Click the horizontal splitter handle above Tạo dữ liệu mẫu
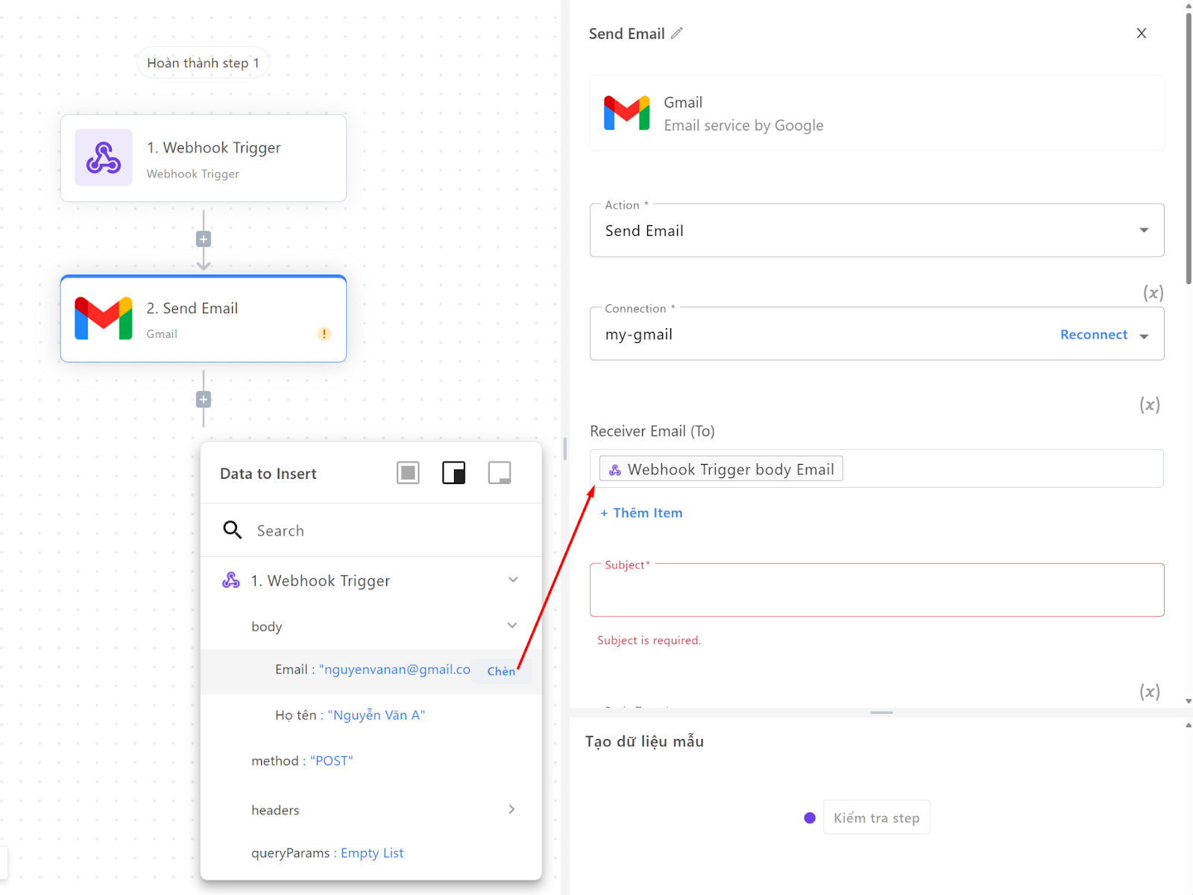This screenshot has width=1193, height=895. click(x=881, y=712)
